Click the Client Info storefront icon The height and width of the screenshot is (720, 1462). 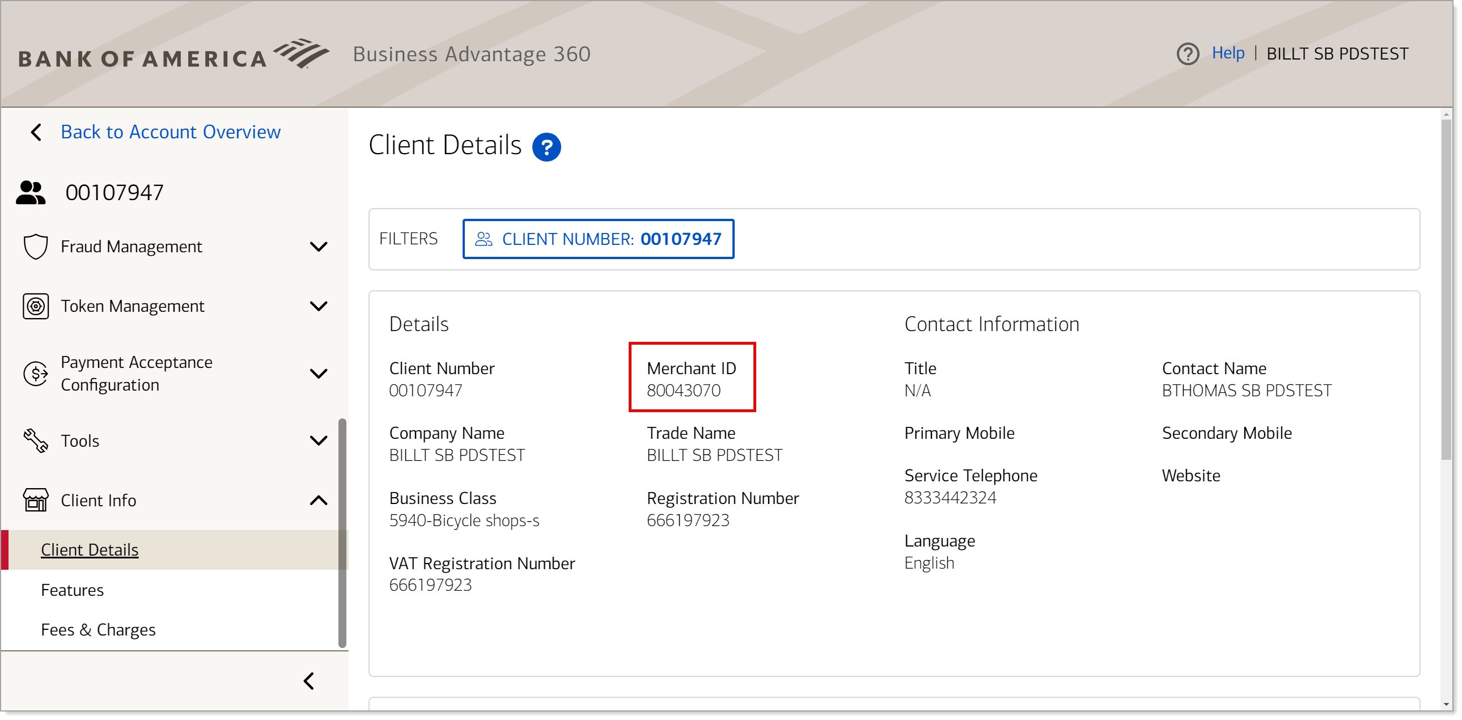click(35, 501)
